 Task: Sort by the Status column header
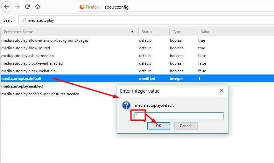pyautogui.click(x=147, y=32)
